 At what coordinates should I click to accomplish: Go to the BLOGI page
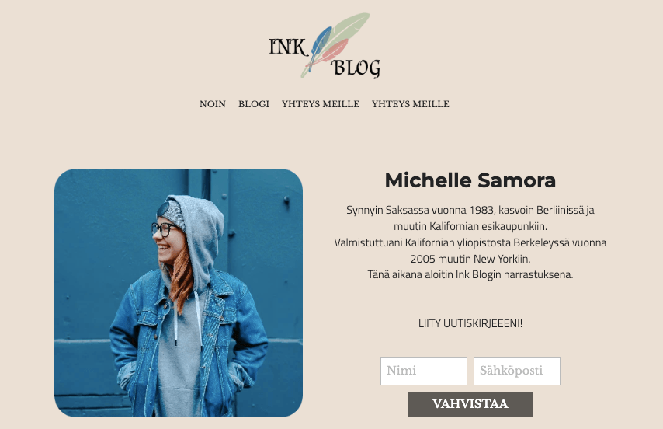point(254,104)
